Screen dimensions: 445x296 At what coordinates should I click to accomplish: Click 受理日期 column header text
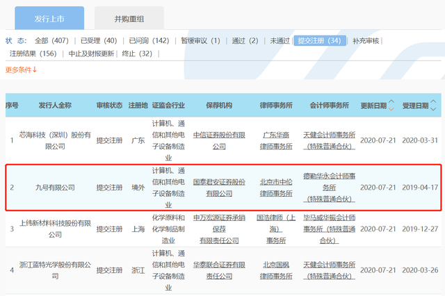click(415, 106)
